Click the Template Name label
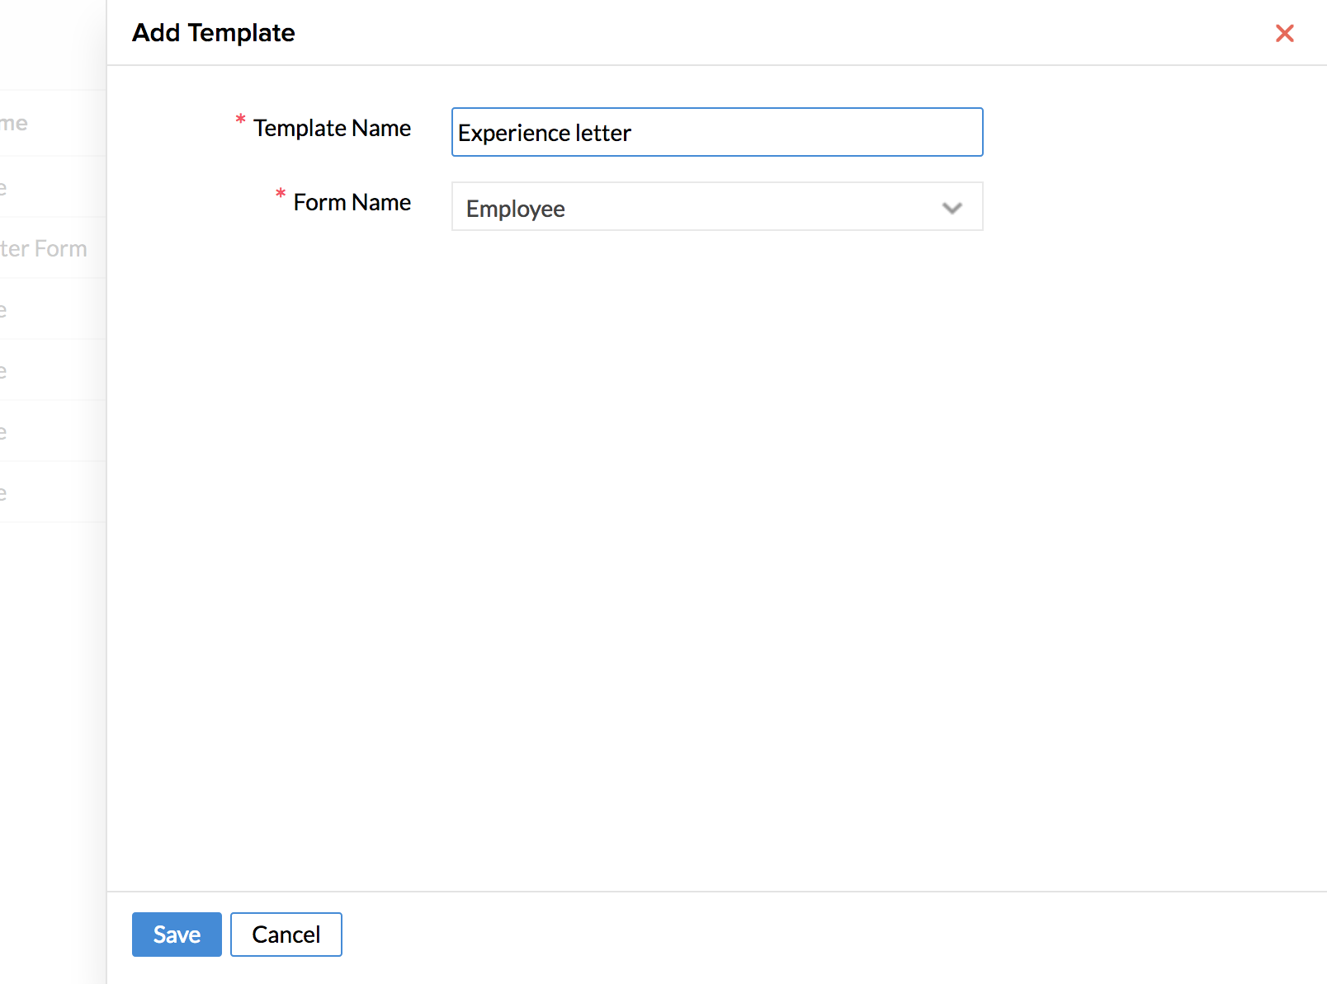The width and height of the screenshot is (1327, 984). point(332,129)
